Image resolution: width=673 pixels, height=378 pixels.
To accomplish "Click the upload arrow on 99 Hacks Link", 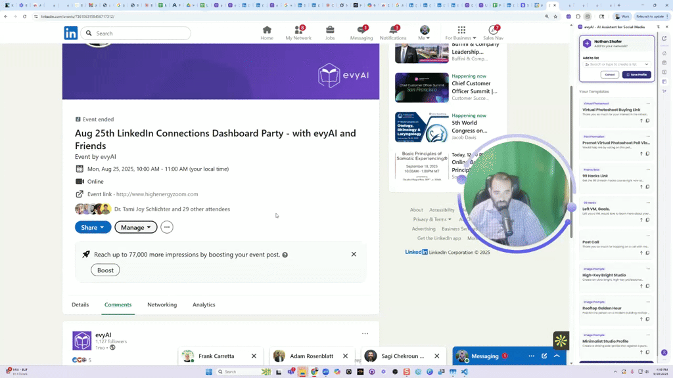I will pyautogui.click(x=641, y=187).
